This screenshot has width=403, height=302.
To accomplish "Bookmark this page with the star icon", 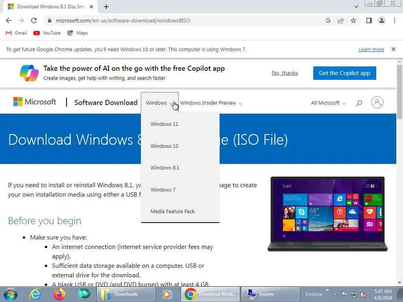I will tap(353, 20).
